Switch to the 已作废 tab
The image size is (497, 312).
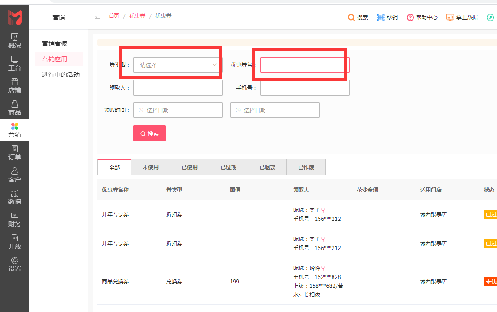(x=306, y=167)
